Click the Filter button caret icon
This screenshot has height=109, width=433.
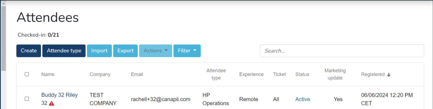[195, 50]
